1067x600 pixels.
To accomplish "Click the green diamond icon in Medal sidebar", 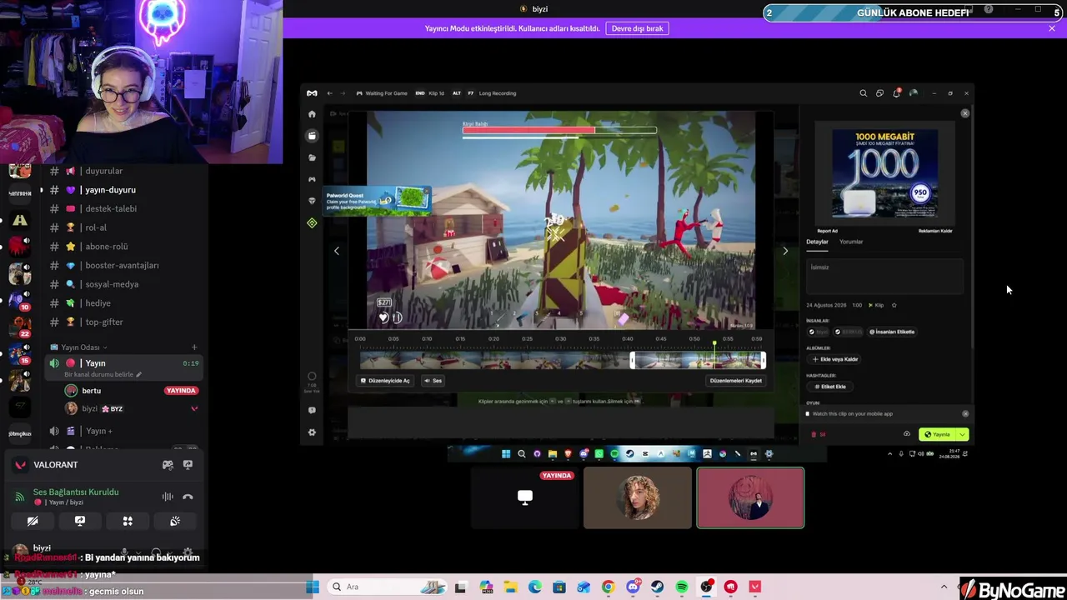I will click(312, 223).
